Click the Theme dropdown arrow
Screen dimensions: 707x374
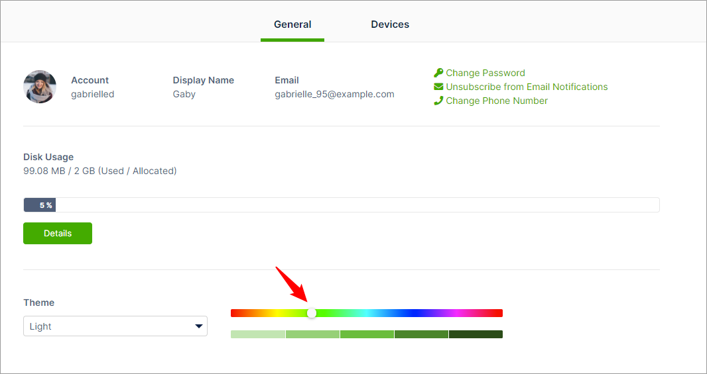(198, 326)
